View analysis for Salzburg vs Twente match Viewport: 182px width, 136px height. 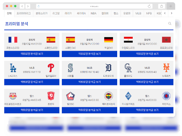pyautogui.click(x=32, y=110)
